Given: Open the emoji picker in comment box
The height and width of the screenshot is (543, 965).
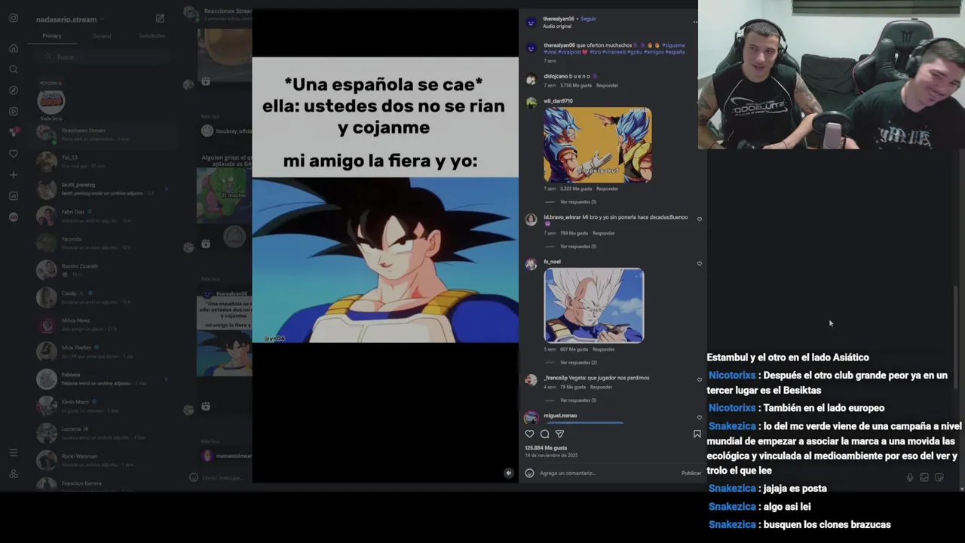Looking at the screenshot, I should (529, 473).
